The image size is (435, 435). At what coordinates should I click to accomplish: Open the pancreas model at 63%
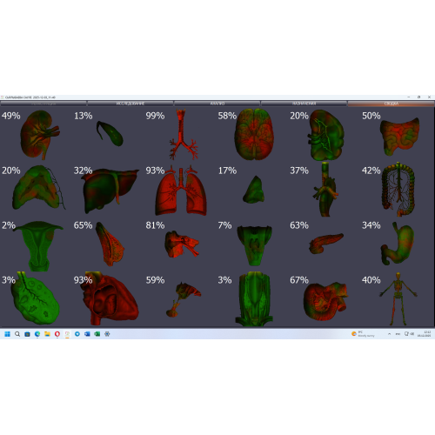(326, 244)
